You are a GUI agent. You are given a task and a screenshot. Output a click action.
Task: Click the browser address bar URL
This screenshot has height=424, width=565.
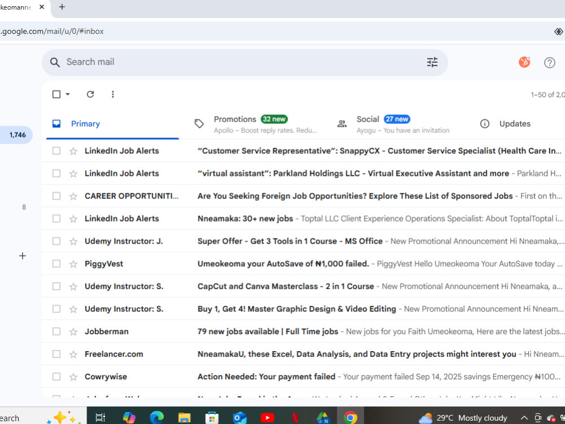click(x=52, y=31)
